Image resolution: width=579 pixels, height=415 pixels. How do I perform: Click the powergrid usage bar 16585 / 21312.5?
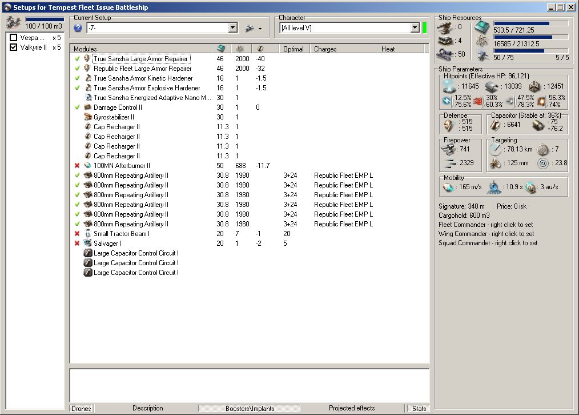pyautogui.click(x=530, y=37)
